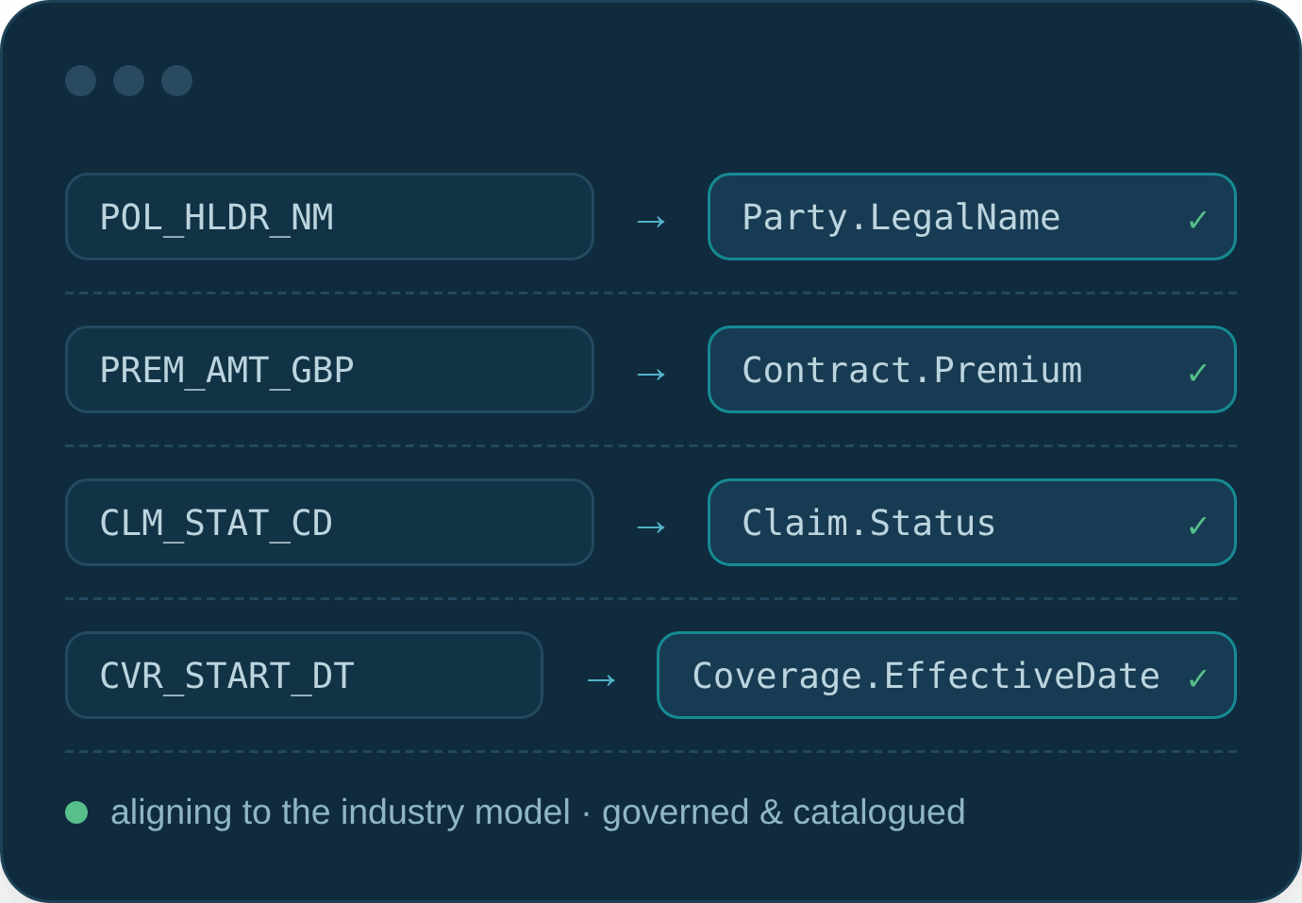Select the 'Coverage.EffectiveDate' target label
This screenshot has height=903, width=1302.
[x=926, y=677]
